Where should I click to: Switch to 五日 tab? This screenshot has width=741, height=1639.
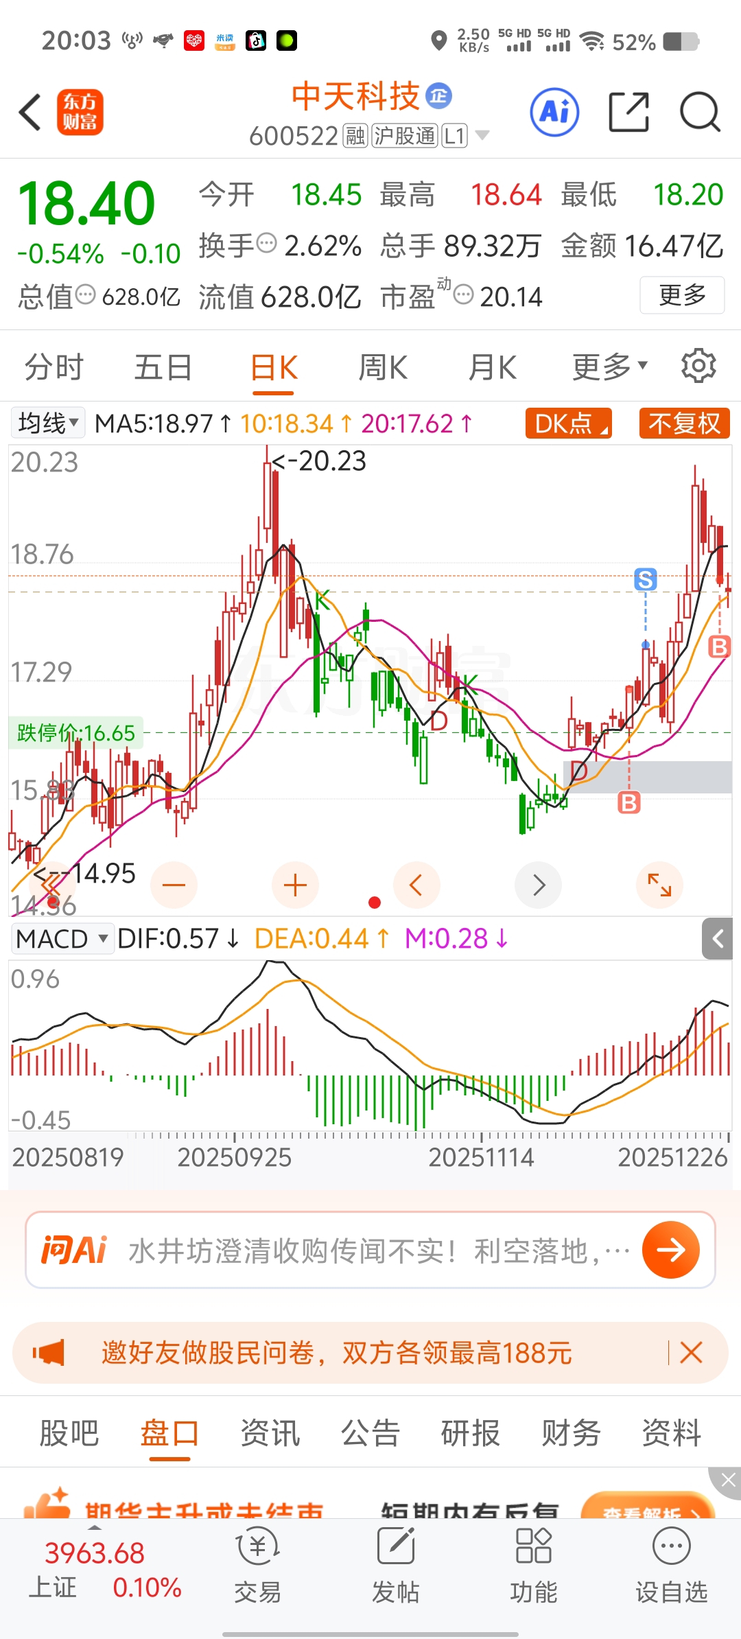(x=163, y=367)
